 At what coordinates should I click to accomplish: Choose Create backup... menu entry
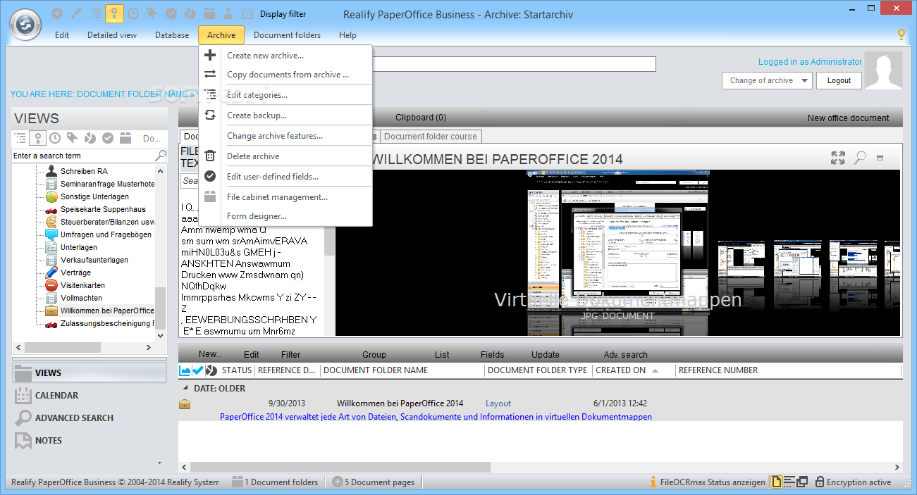(x=285, y=115)
